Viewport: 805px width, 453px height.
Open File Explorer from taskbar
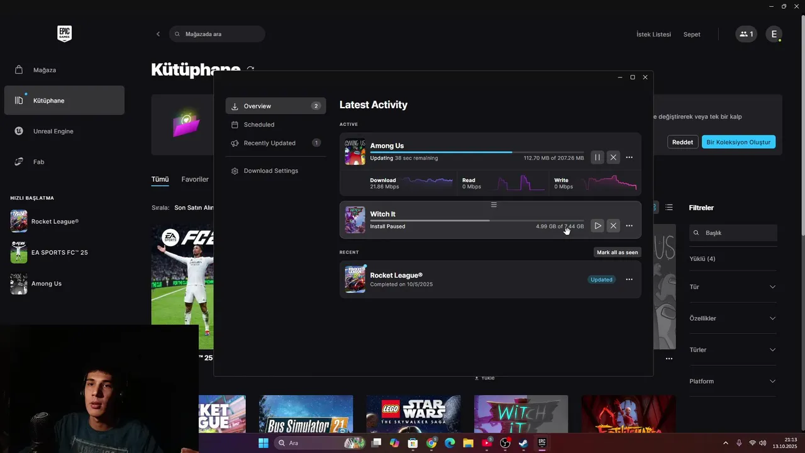(x=468, y=443)
